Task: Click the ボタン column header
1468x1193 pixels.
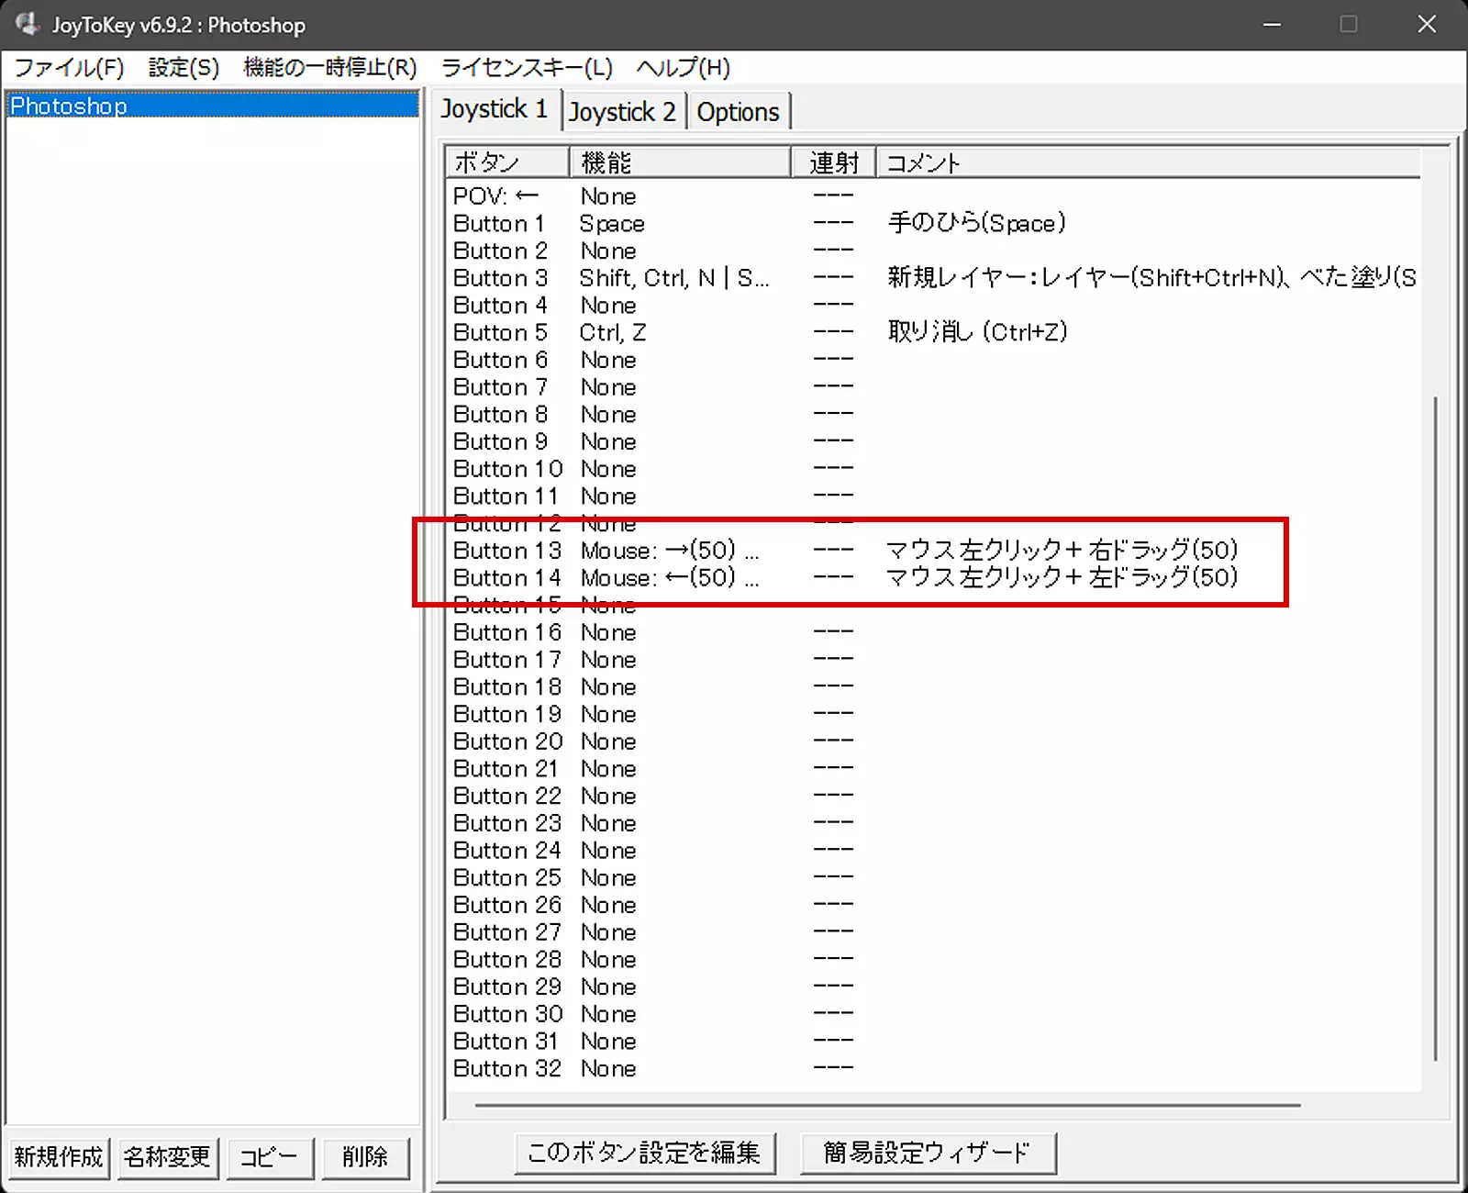Action: point(507,162)
